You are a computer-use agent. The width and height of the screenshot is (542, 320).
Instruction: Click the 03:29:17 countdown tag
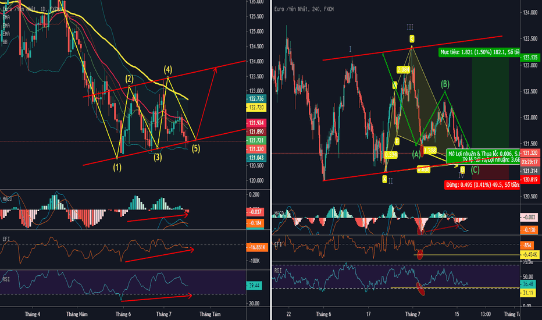[530, 162]
